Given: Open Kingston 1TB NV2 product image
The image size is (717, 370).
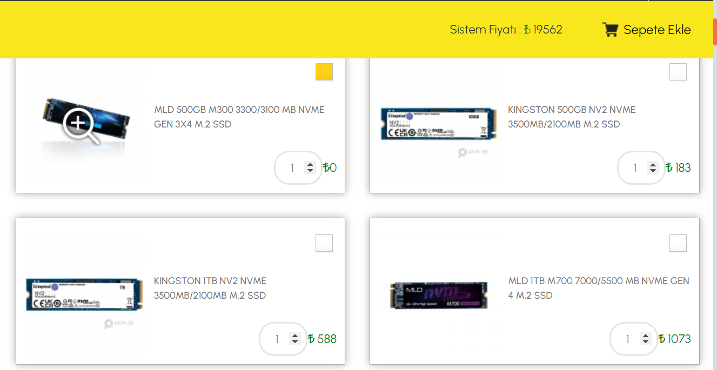Looking at the screenshot, I should point(84,295).
